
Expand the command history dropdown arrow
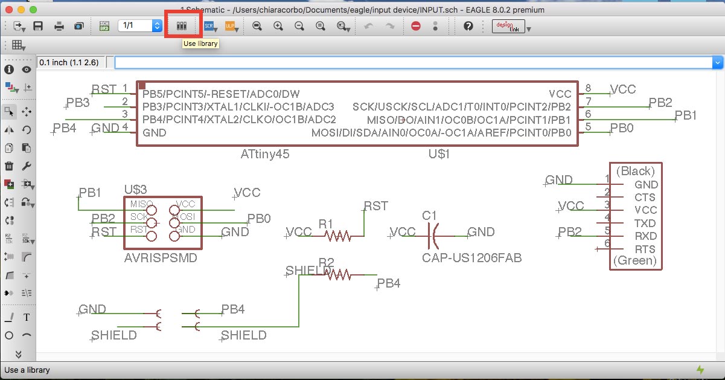pos(718,62)
